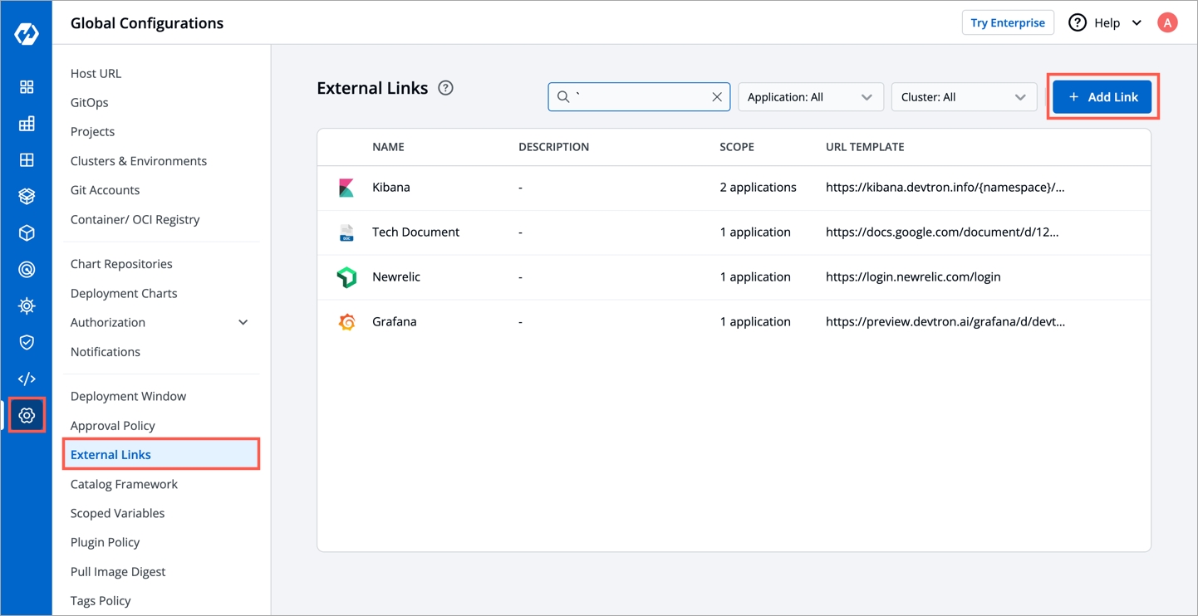Clear the search field with X icon
Viewport: 1198px width, 616px height.
tap(717, 97)
